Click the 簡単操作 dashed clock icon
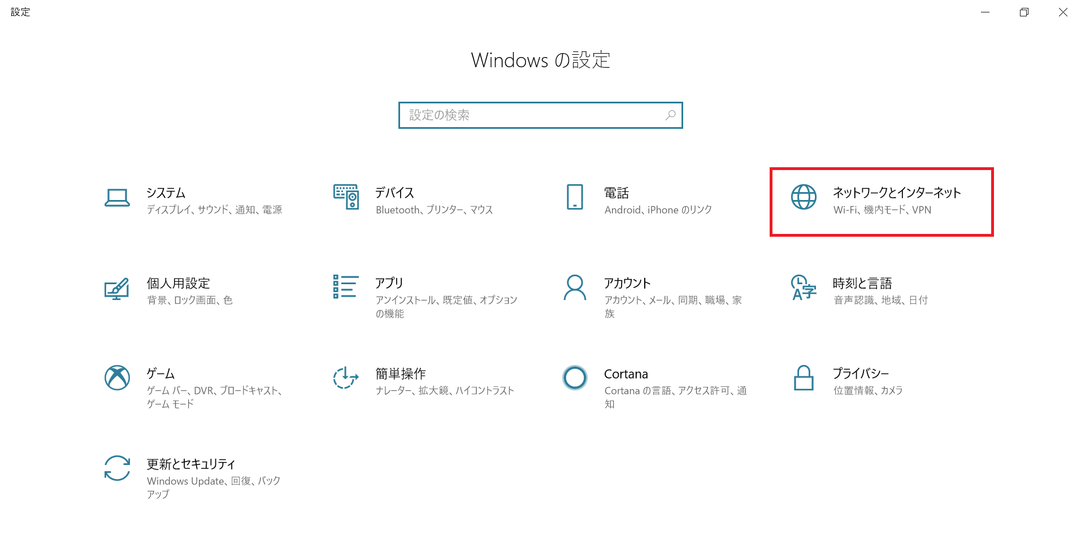The image size is (1081, 552). (346, 377)
